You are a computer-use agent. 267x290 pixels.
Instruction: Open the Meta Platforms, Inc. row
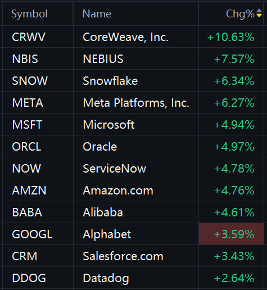point(133,103)
